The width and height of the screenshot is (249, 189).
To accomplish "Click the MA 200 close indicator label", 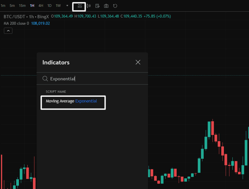I will click(x=16, y=23).
